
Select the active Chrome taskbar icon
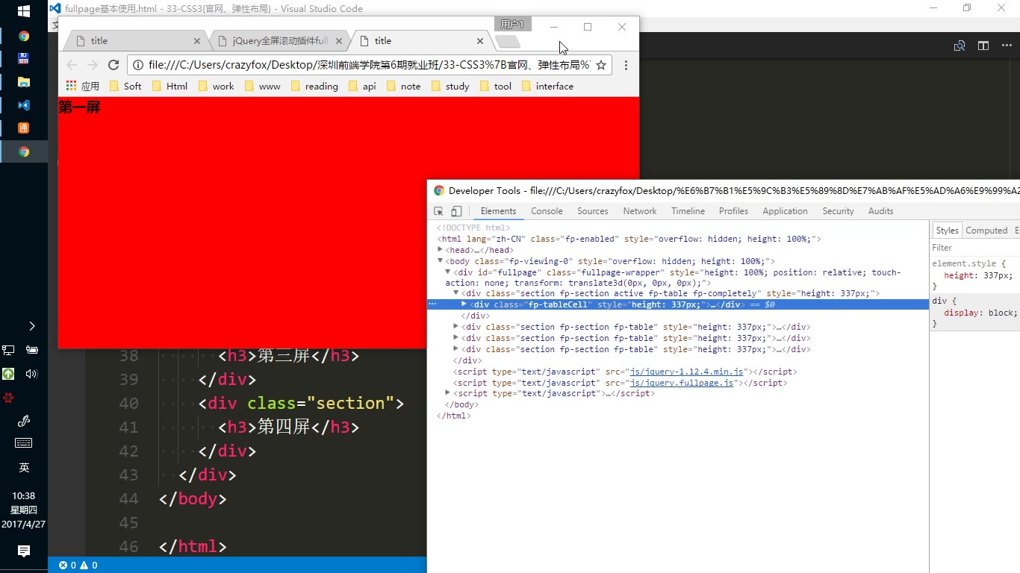point(24,151)
